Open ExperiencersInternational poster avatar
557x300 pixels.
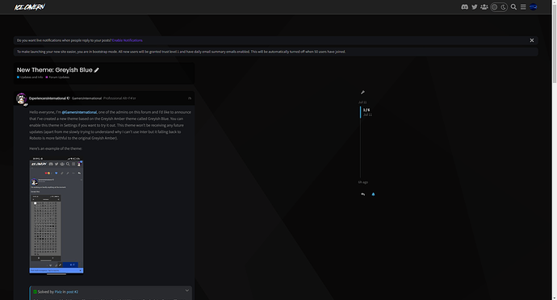click(22, 98)
